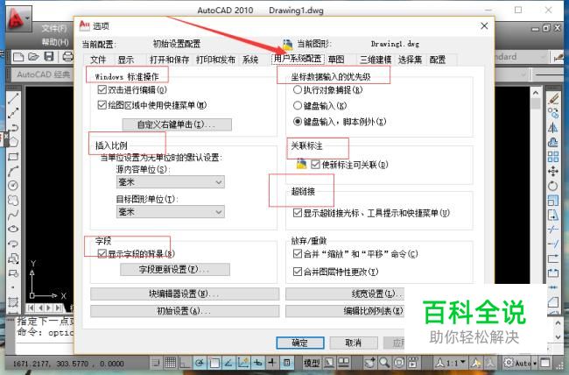Switch to 打开和保存 tab
This screenshot has width=569, height=375.
[169, 60]
